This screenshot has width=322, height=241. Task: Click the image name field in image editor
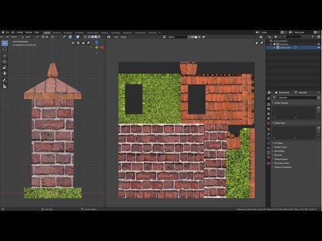click(177, 37)
